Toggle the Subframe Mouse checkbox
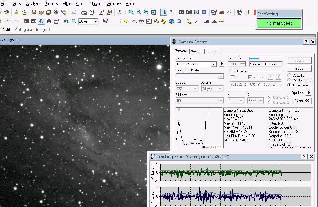Image resolution: width=318 pixels, height=207 pixels. [250, 77]
